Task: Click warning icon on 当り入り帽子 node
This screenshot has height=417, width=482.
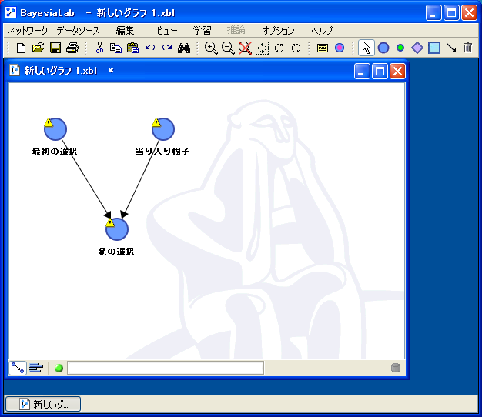Action: click(156, 122)
